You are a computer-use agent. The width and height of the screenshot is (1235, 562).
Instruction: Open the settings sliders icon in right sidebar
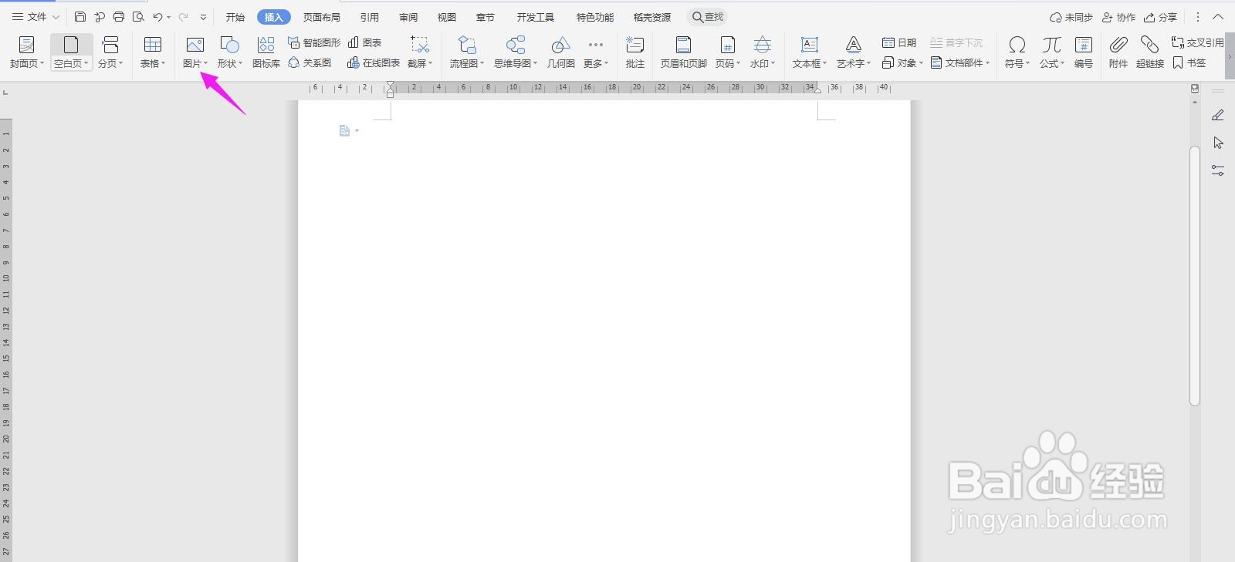coord(1218,170)
